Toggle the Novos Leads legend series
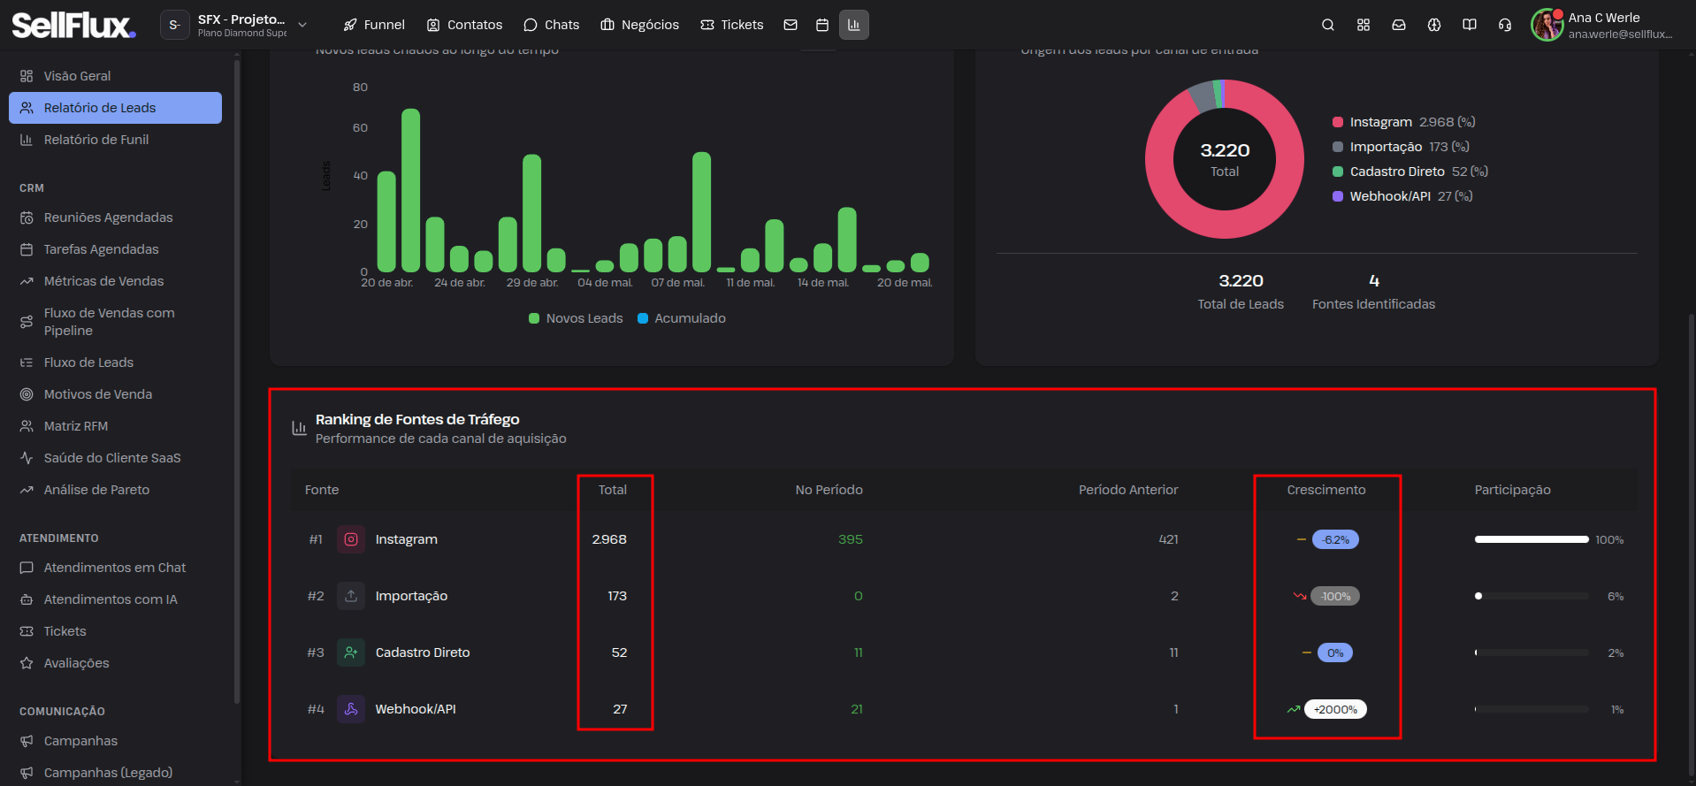Screen dimensions: 1696x786 coord(576,318)
